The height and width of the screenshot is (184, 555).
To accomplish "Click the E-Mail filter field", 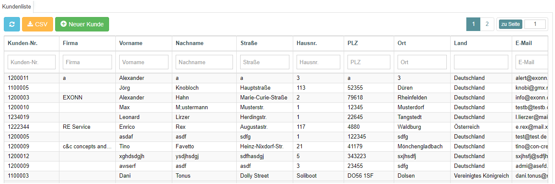I will pos(531,62).
